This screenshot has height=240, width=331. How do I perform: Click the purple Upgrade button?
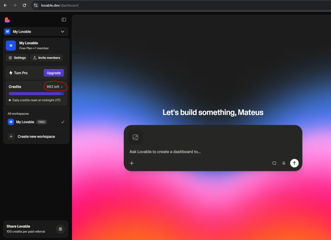tap(54, 73)
